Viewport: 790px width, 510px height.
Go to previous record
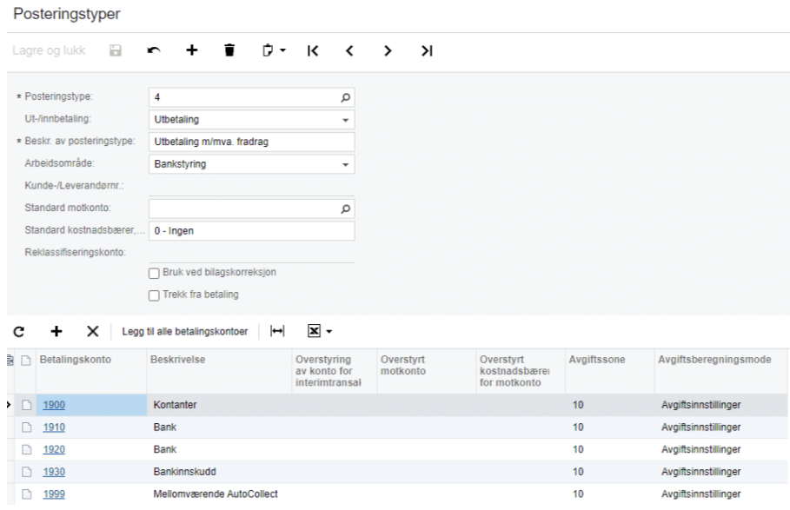349,50
